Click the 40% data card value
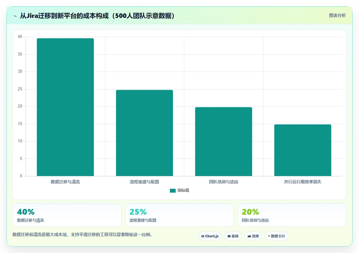 tap(26, 212)
